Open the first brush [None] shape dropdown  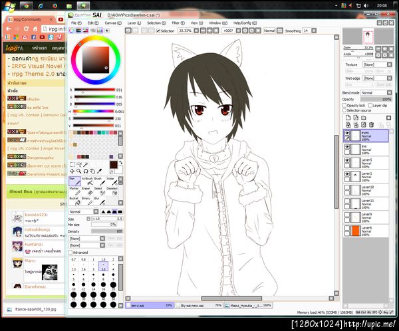point(86,239)
